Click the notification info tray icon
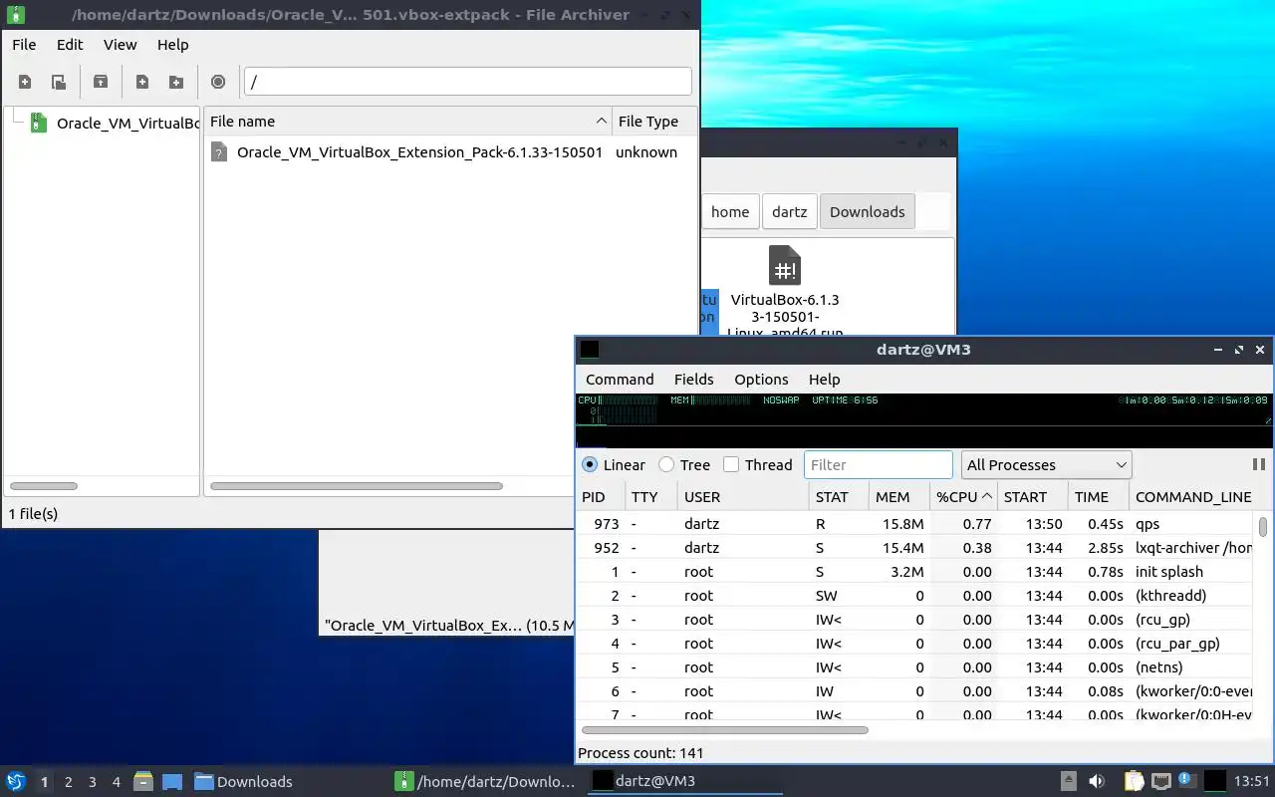The height and width of the screenshot is (797, 1275). (1187, 780)
